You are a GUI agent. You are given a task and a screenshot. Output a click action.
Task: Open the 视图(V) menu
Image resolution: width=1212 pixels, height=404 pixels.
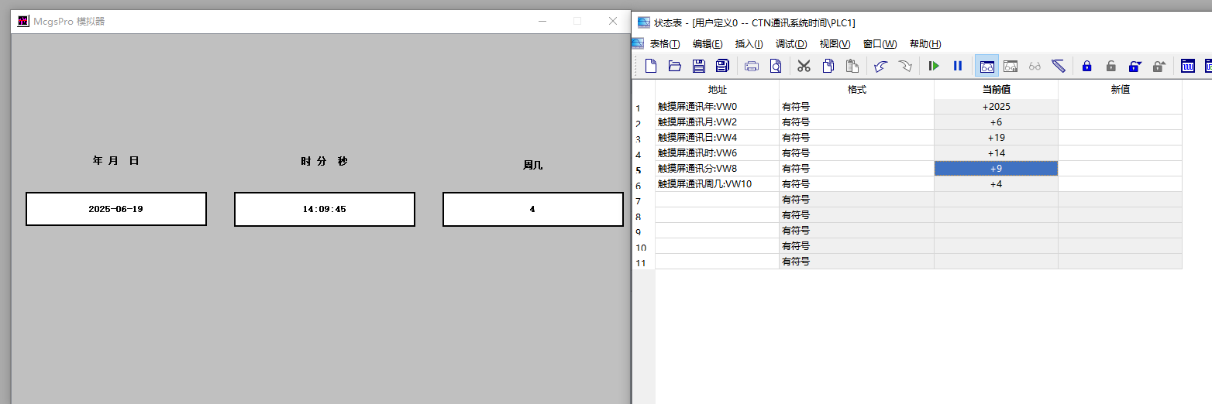(x=835, y=44)
